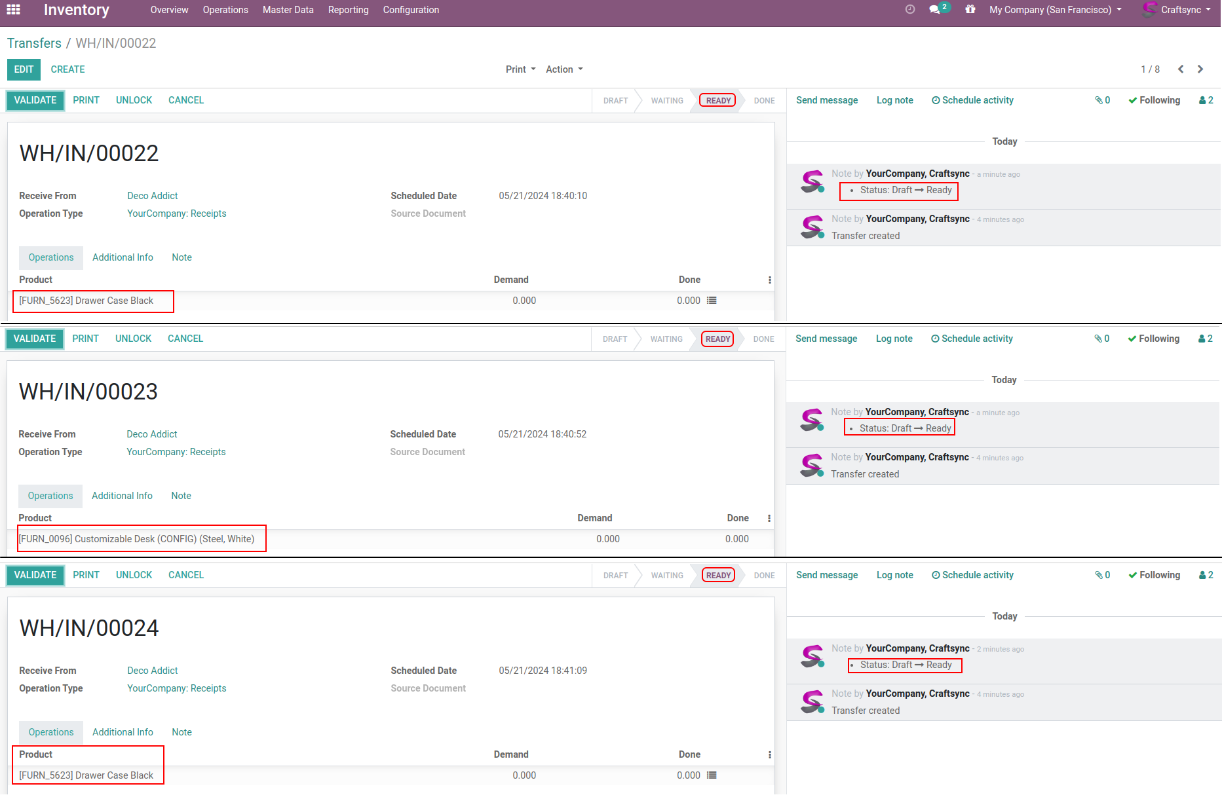The width and height of the screenshot is (1222, 797).
Task: Expand the Action dropdown
Action: coord(563,69)
